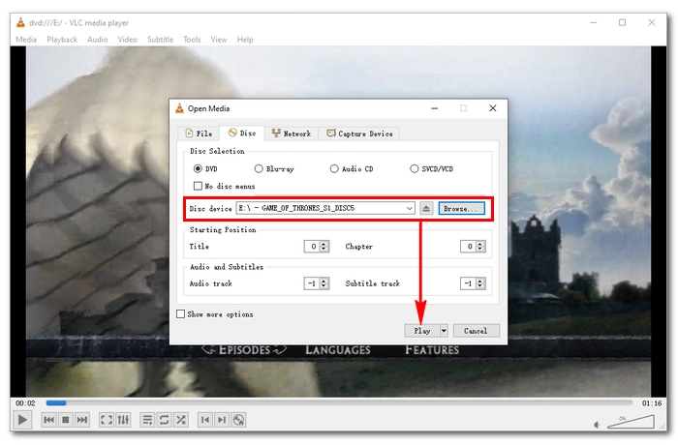Select the DVD radio button
Screen dimensions: 678x445
coord(198,168)
